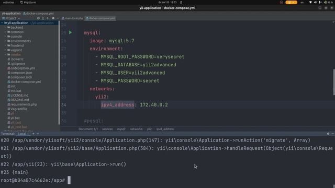
Task: Click the inspection checkmark at editor top right
Action: pos(333,22)
